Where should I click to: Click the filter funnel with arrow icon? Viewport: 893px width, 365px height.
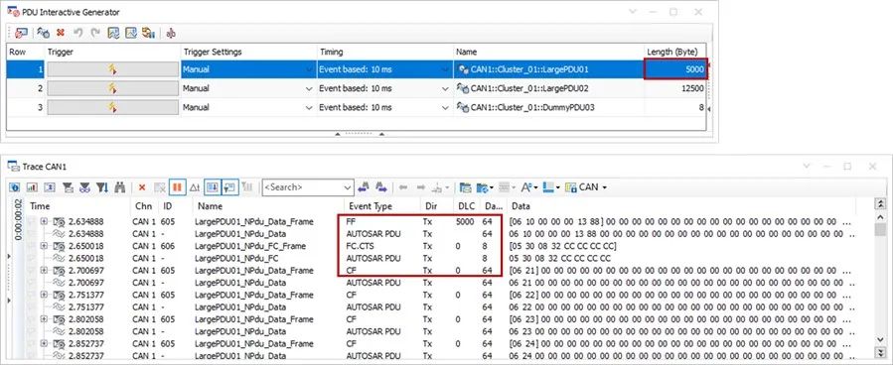pos(102,186)
